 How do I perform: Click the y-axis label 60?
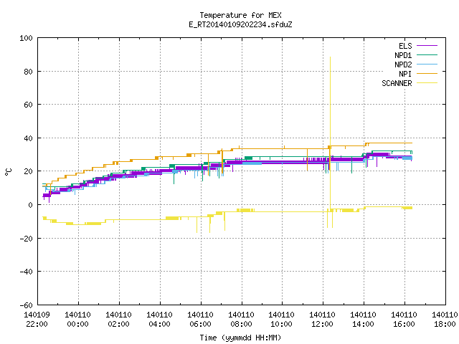[29, 105]
